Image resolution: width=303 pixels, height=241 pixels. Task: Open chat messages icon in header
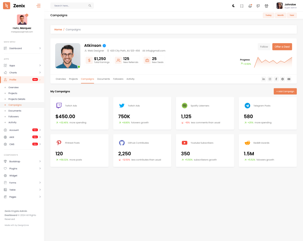click(x=258, y=6)
